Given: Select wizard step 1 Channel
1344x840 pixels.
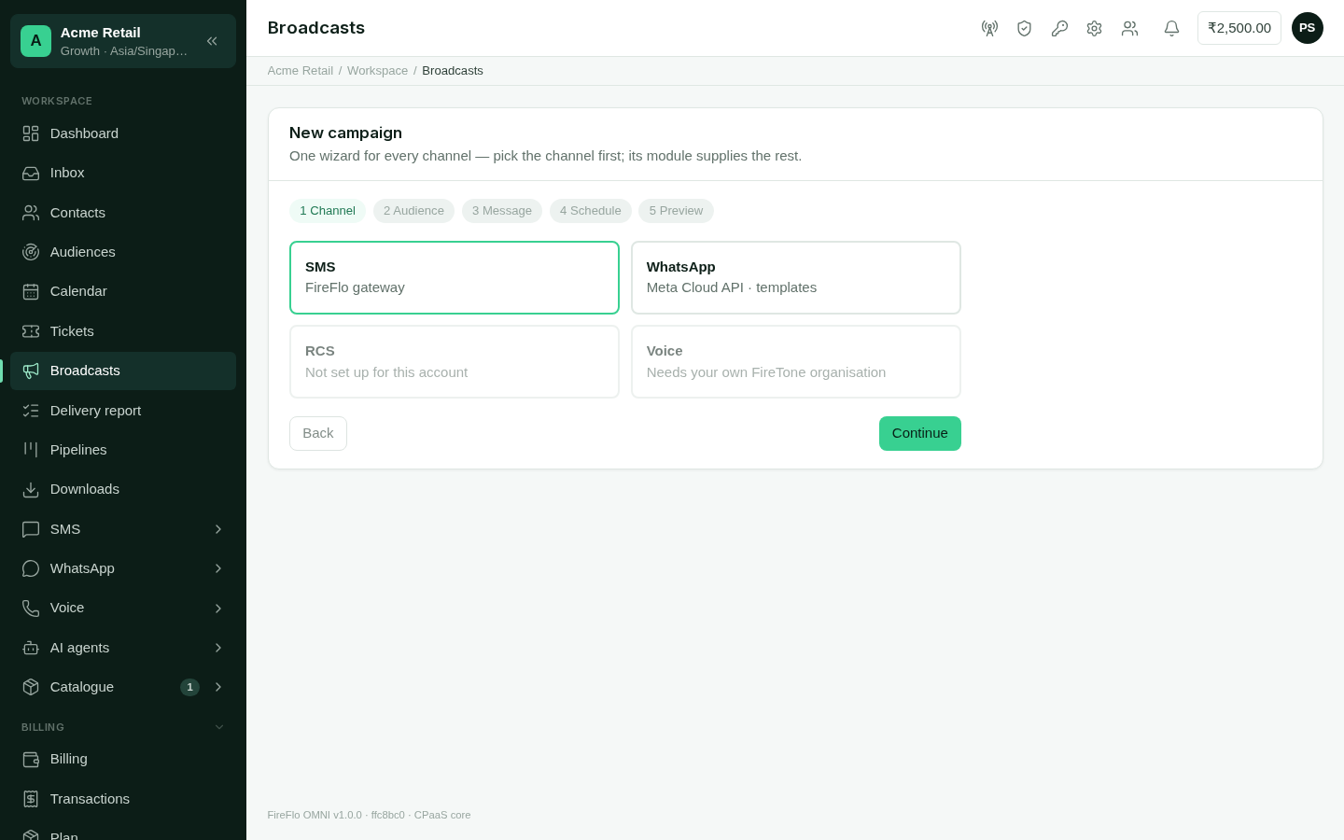Looking at the screenshot, I should click(x=328, y=211).
